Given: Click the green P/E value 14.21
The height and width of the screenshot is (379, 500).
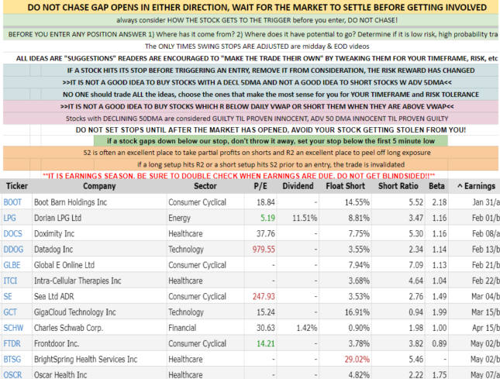Looking at the screenshot, I should point(266,343).
